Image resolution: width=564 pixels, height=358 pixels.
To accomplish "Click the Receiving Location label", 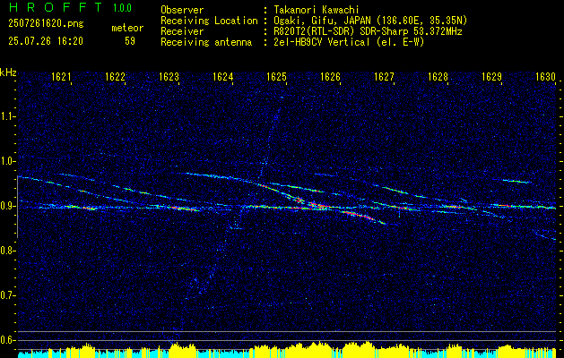I will [x=209, y=21].
